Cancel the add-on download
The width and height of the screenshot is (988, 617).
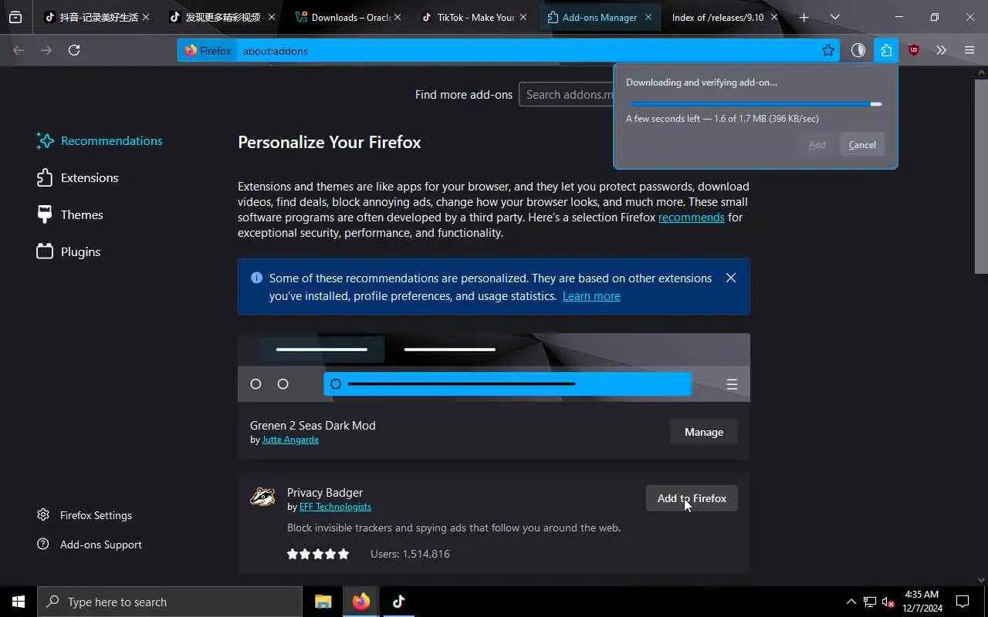[x=862, y=144]
